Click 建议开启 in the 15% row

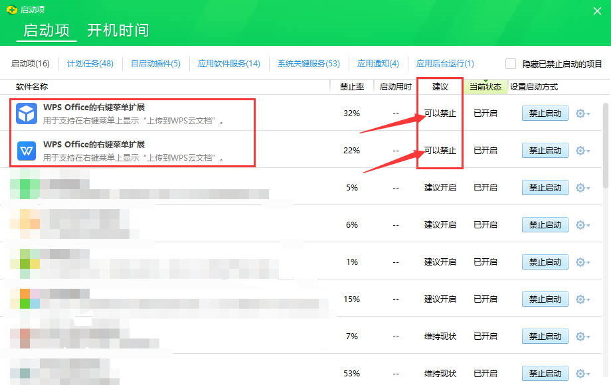440,299
